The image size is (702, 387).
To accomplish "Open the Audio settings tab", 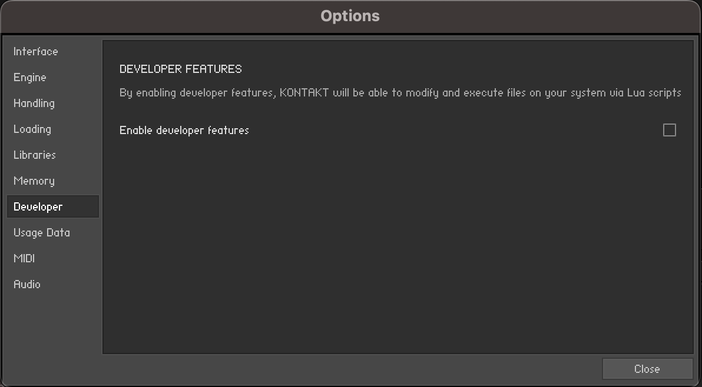I will (27, 285).
